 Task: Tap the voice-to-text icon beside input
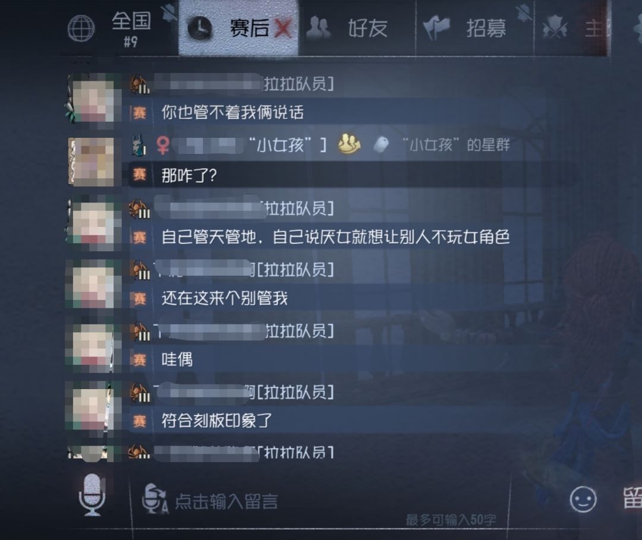[155, 499]
